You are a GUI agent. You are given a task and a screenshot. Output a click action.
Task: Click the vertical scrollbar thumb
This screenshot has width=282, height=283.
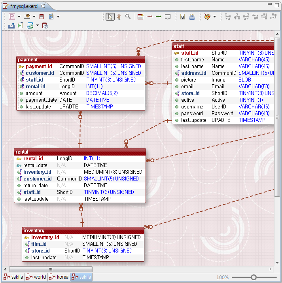[277, 117]
